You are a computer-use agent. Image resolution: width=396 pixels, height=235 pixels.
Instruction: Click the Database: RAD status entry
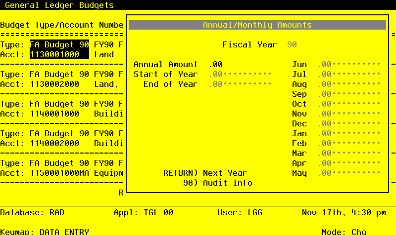pyautogui.click(x=32, y=212)
